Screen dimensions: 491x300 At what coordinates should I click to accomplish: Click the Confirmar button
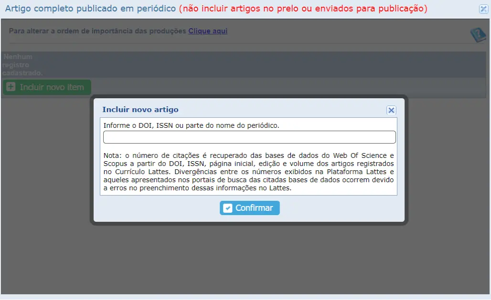[249, 208]
